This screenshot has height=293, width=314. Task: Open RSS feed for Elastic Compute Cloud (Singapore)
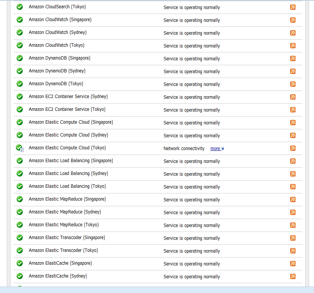[x=293, y=123]
